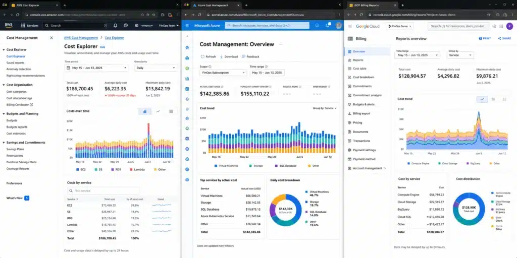
Task: Select the line chart view for GCP Cost trend
Action: click(482, 99)
